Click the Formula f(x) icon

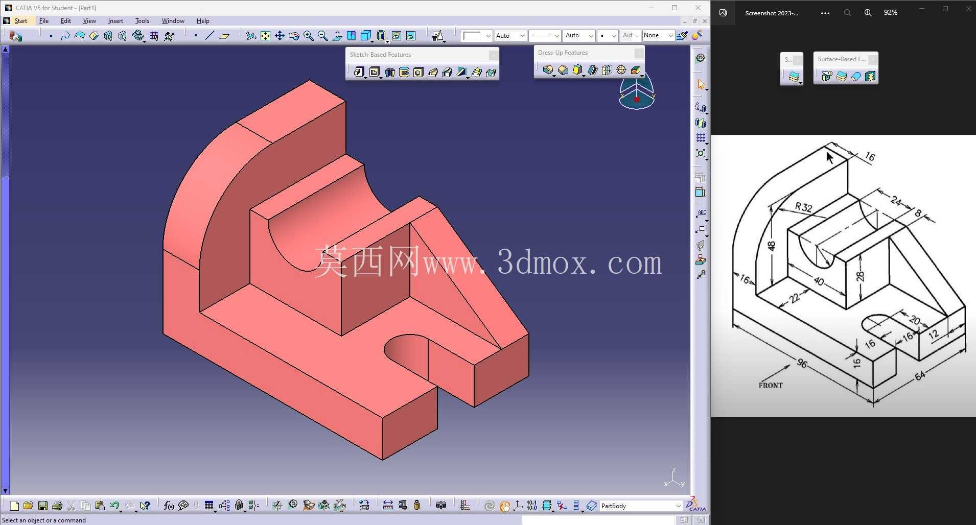click(169, 506)
